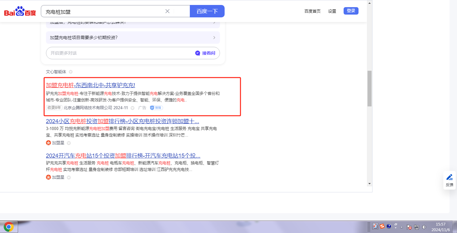Show hidden tray icons with up arrow
Viewport: 457px width, 233px height.
point(402,227)
